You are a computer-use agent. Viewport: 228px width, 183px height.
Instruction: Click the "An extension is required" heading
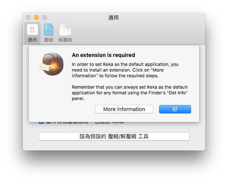tap(103, 55)
